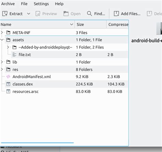Click the Delete toolbar icon
This screenshot has width=162, height=152.
pyautogui.click(x=149, y=14)
